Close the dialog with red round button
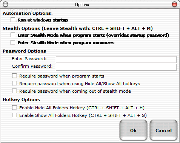This screenshot has width=180, height=143. 174,5
